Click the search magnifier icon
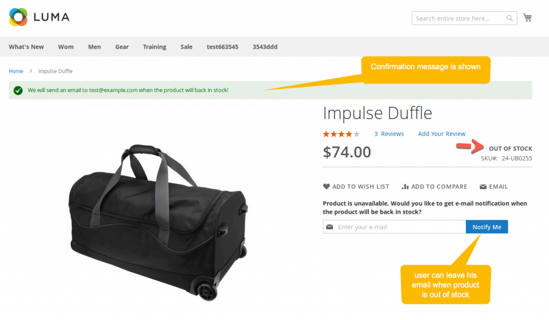Viewport: 549px width, 320px height. (509, 18)
